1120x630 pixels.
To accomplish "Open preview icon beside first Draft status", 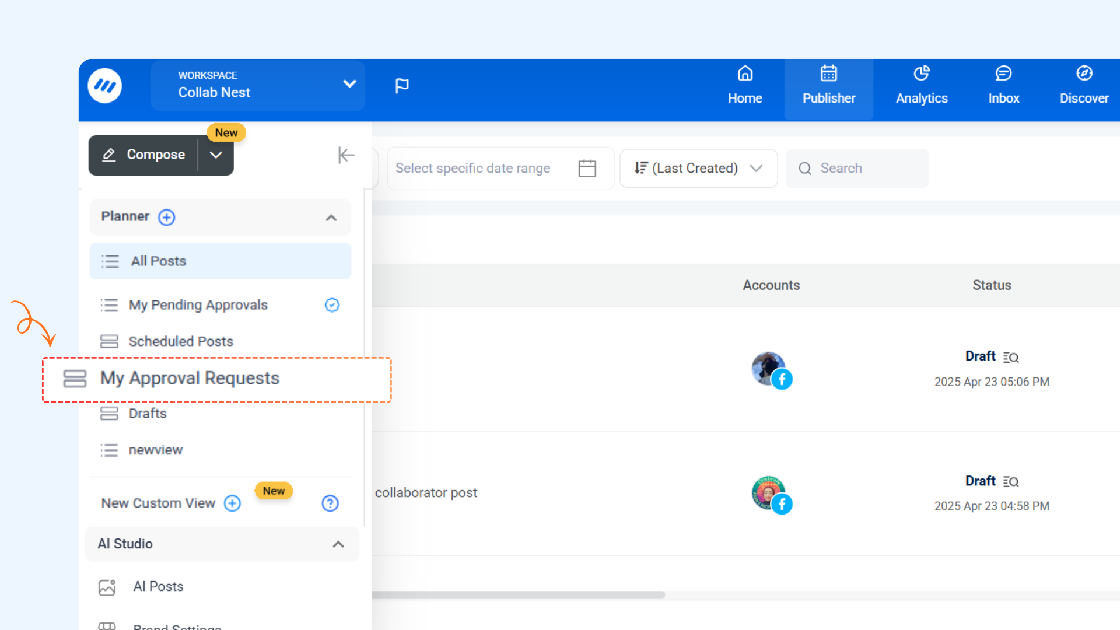I will (x=1011, y=357).
